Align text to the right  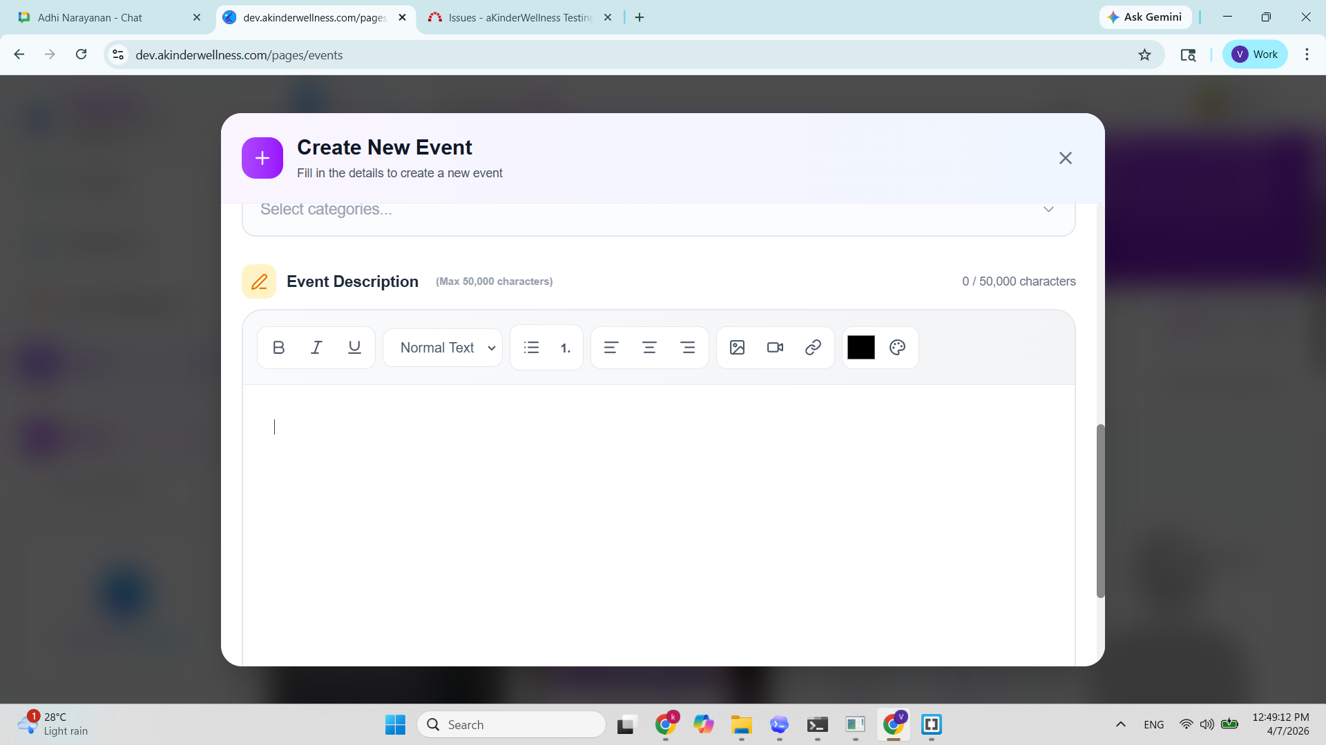point(687,348)
